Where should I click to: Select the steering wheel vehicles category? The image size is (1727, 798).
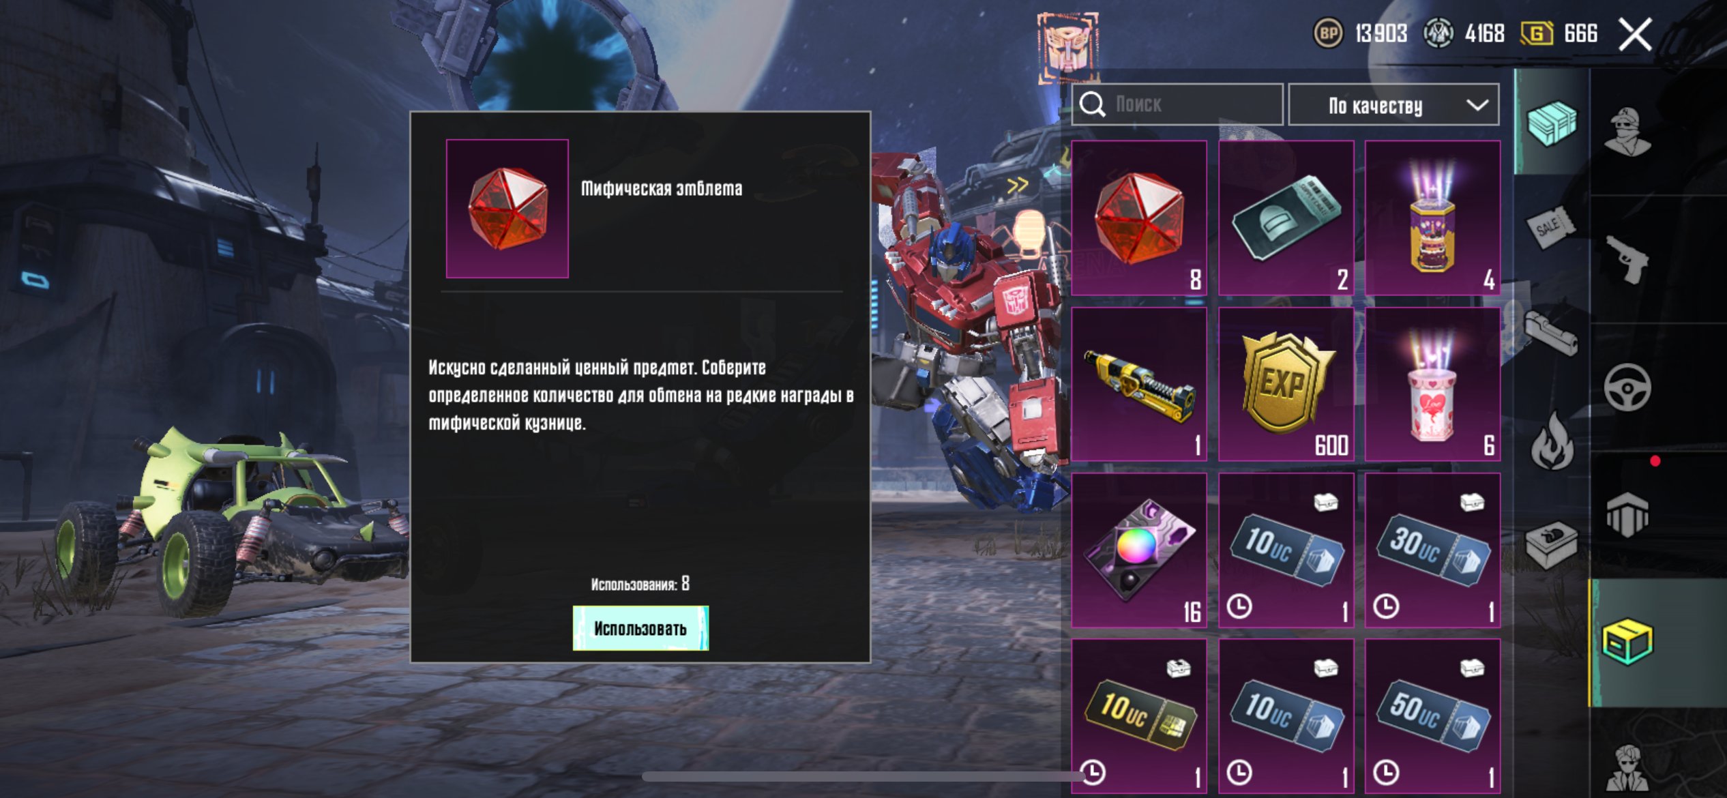coord(1627,387)
